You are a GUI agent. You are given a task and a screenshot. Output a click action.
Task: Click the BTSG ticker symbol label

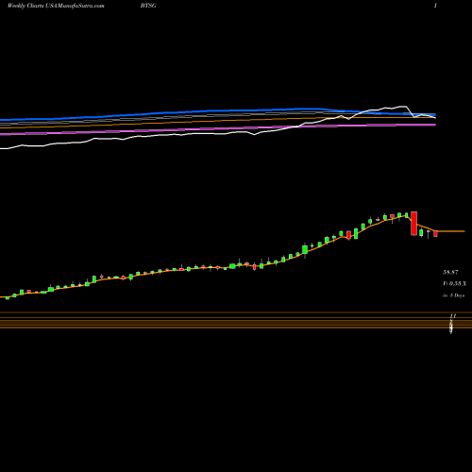click(x=148, y=6)
